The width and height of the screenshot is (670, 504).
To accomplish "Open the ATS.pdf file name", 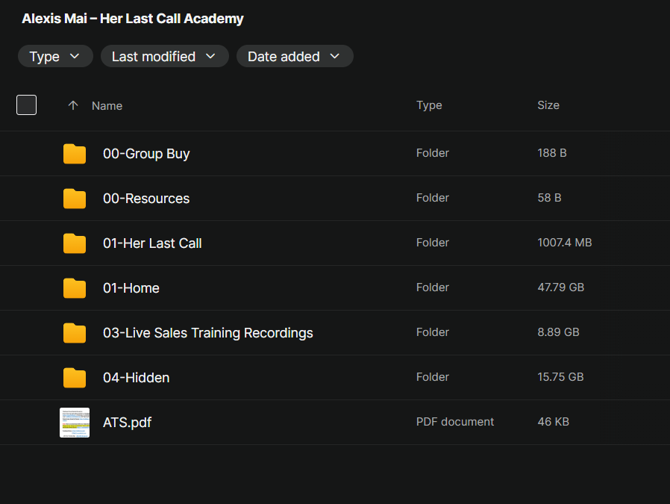I will 127,423.
